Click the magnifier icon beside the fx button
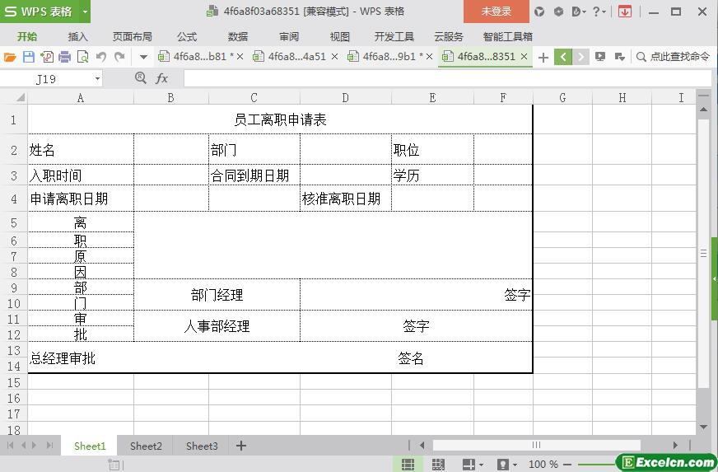The height and width of the screenshot is (472, 718). click(x=141, y=78)
